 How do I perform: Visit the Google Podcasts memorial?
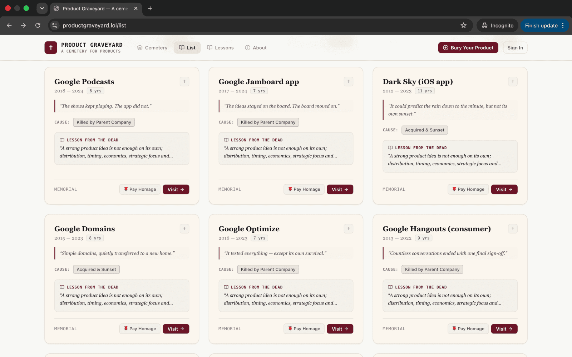[x=176, y=189]
